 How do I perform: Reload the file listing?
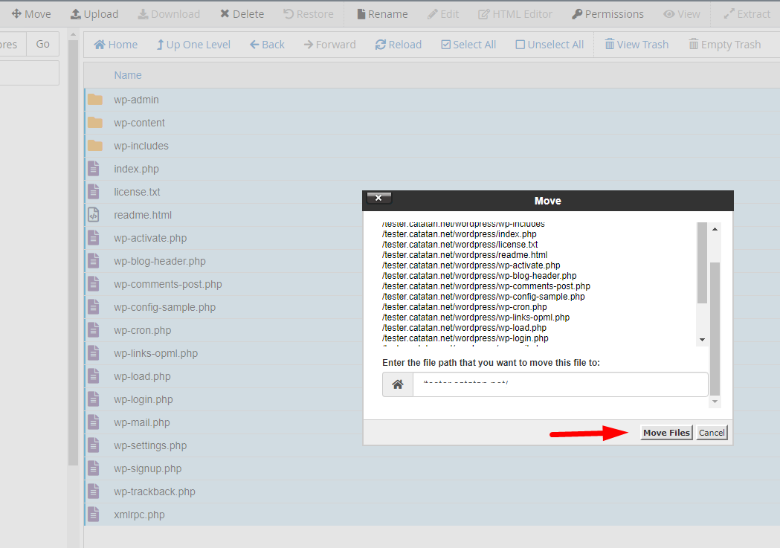[x=398, y=45]
